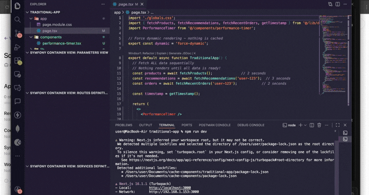
Task: Open Source Control view with badge
Action: tap(18, 33)
